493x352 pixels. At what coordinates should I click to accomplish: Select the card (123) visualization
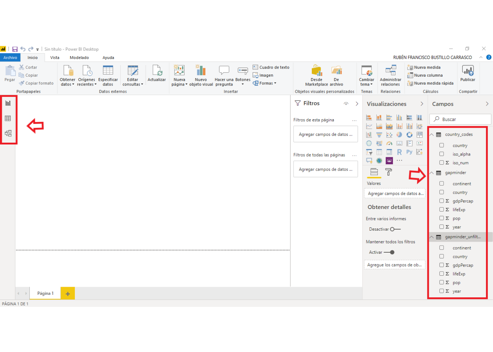399,143
